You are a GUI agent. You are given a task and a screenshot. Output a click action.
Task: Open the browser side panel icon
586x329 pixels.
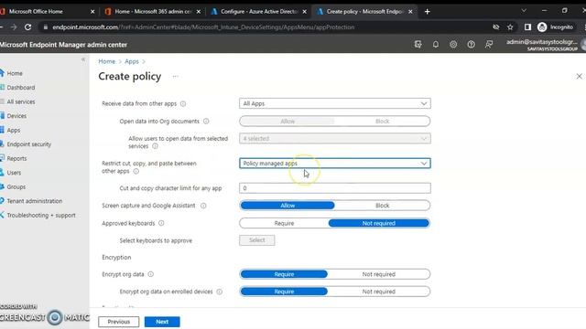click(527, 27)
